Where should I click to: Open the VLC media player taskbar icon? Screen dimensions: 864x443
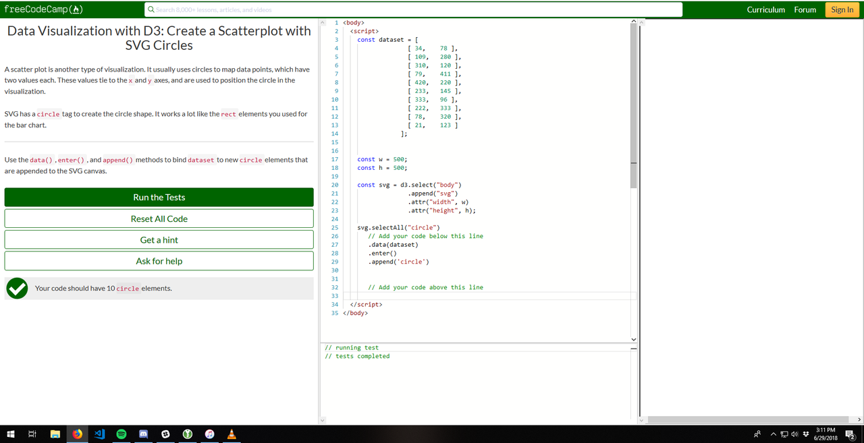[x=232, y=434]
